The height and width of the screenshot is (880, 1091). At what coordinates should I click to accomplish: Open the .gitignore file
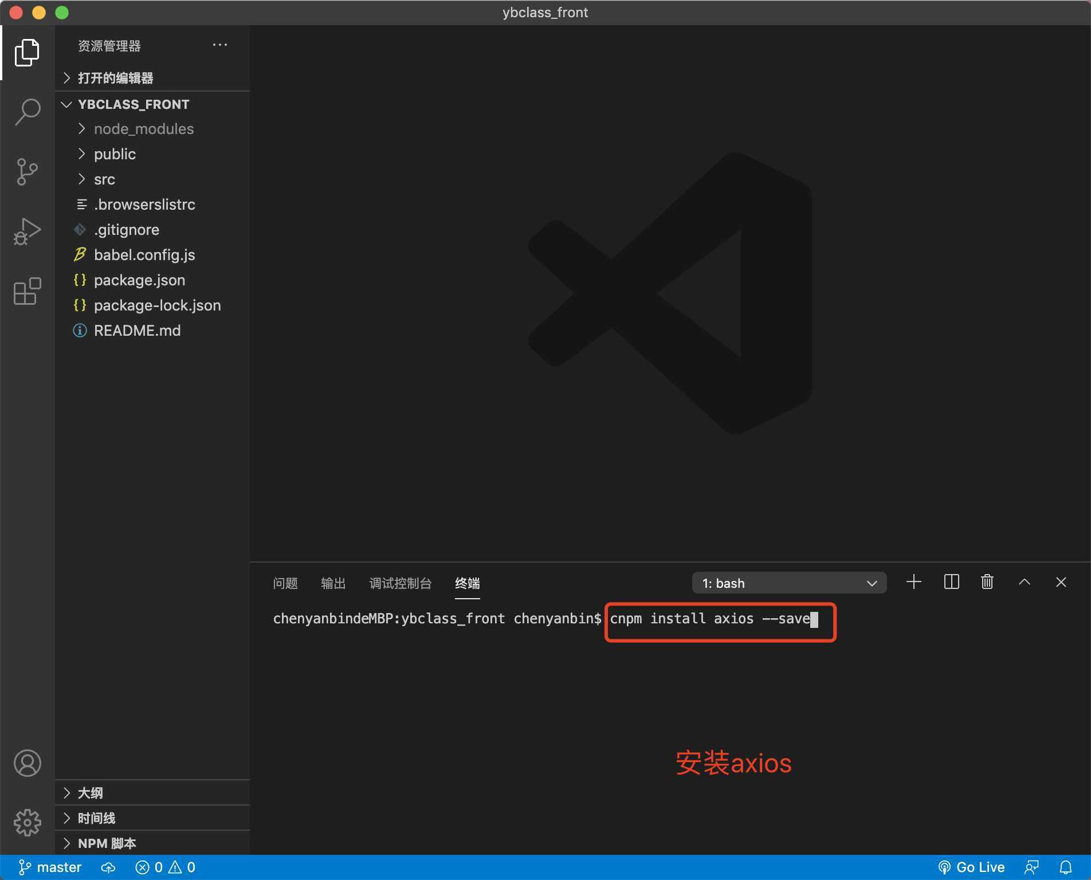coord(152,230)
